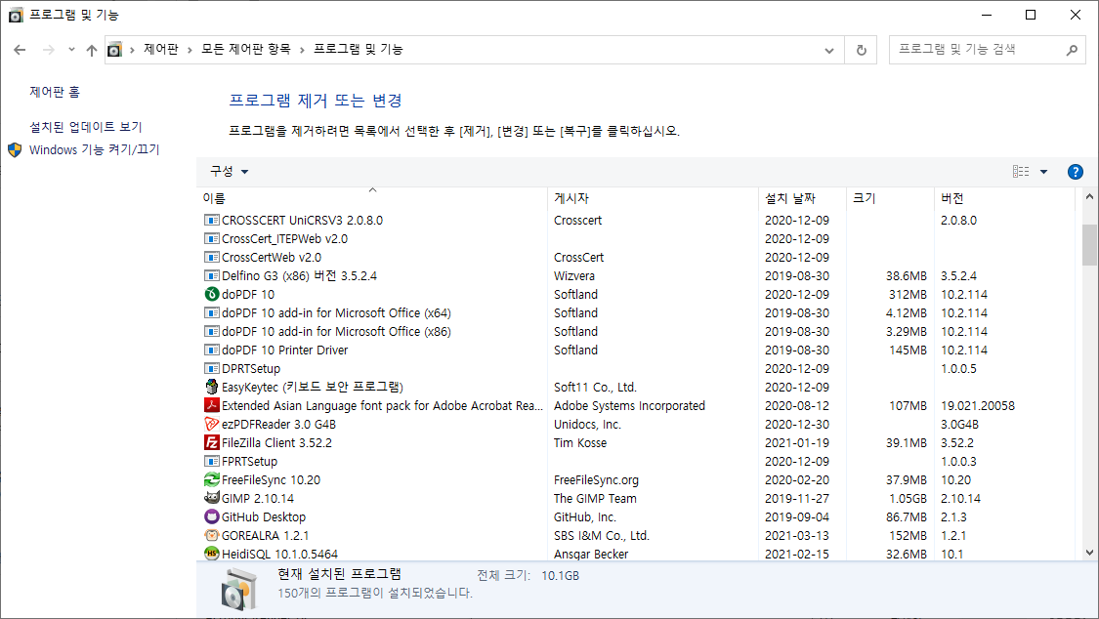Sort by the 이름 column header
This screenshot has height=619, width=1099.
coord(372,198)
